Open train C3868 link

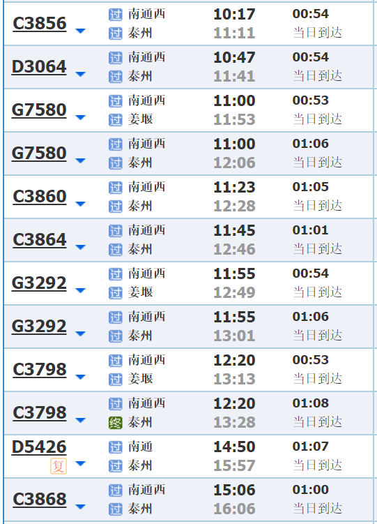click(x=40, y=500)
